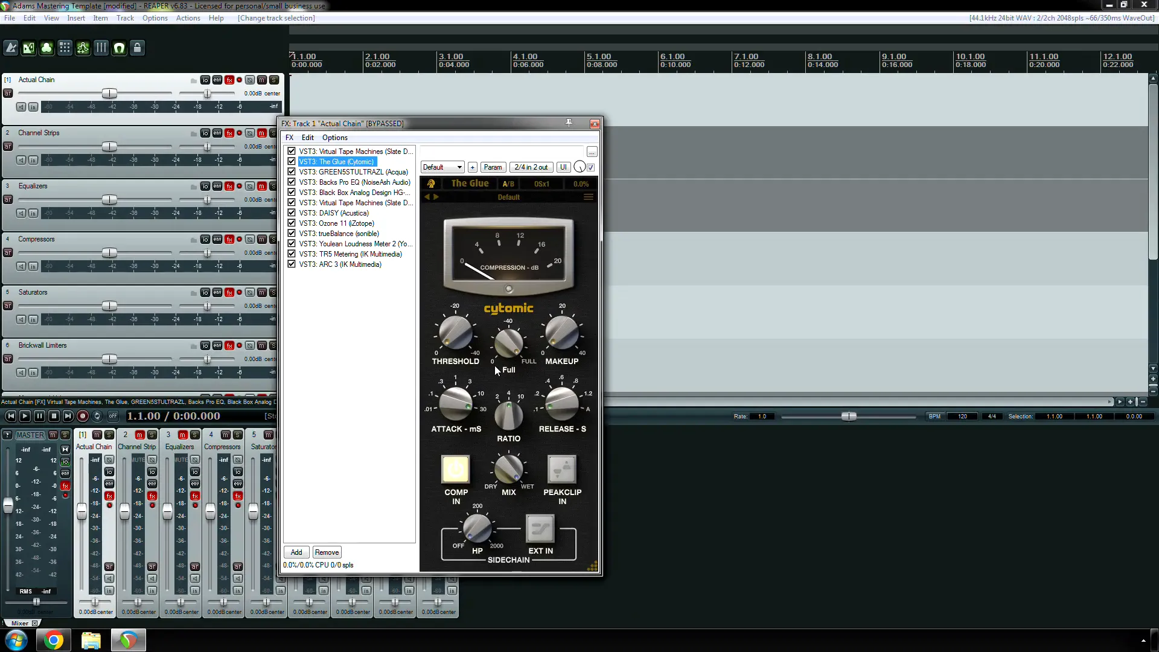The image size is (1159, 652).
Task: Click Add button in FX chain
Action: click(x=296, y=552)
